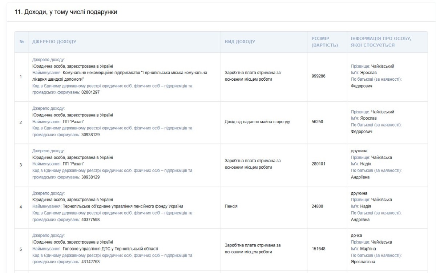Click 'Головне управління ДПС у Тернопільській області'
436x273 pixels.
[x=110, y=249]
